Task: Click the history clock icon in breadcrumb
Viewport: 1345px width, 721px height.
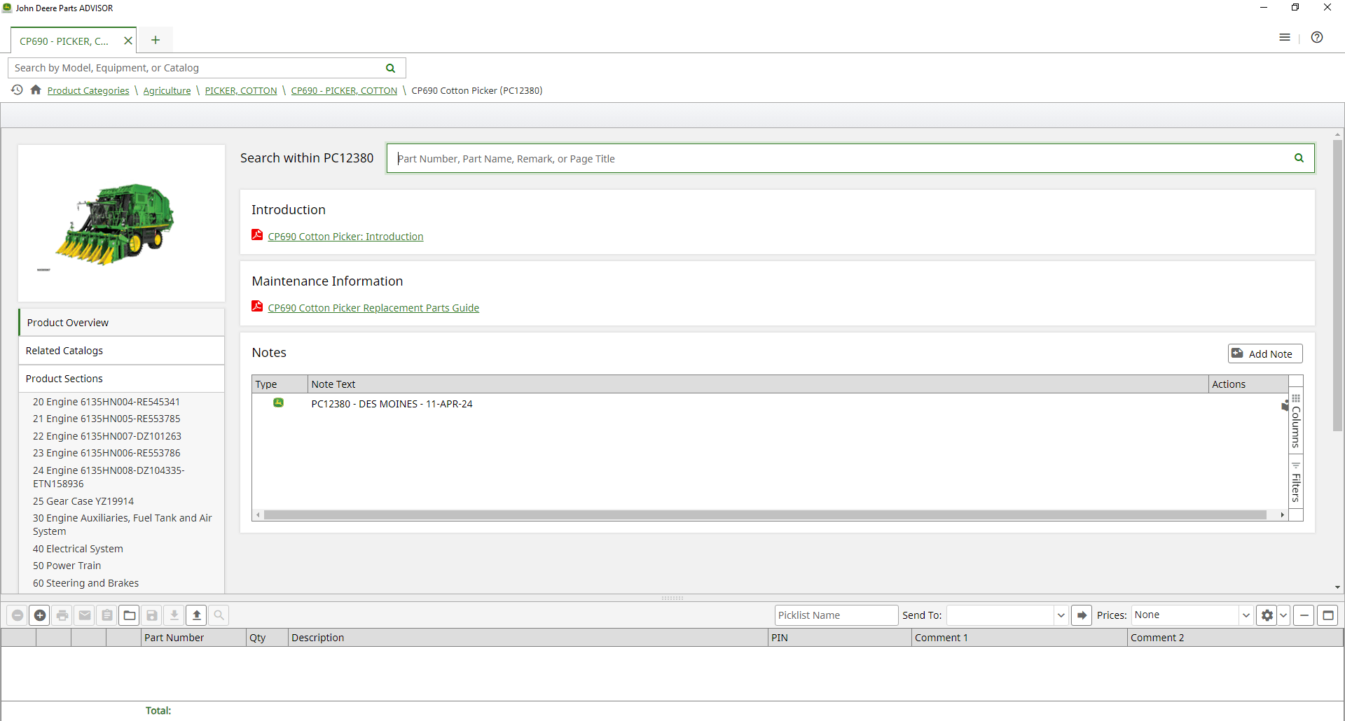Action: click(17, 90)
